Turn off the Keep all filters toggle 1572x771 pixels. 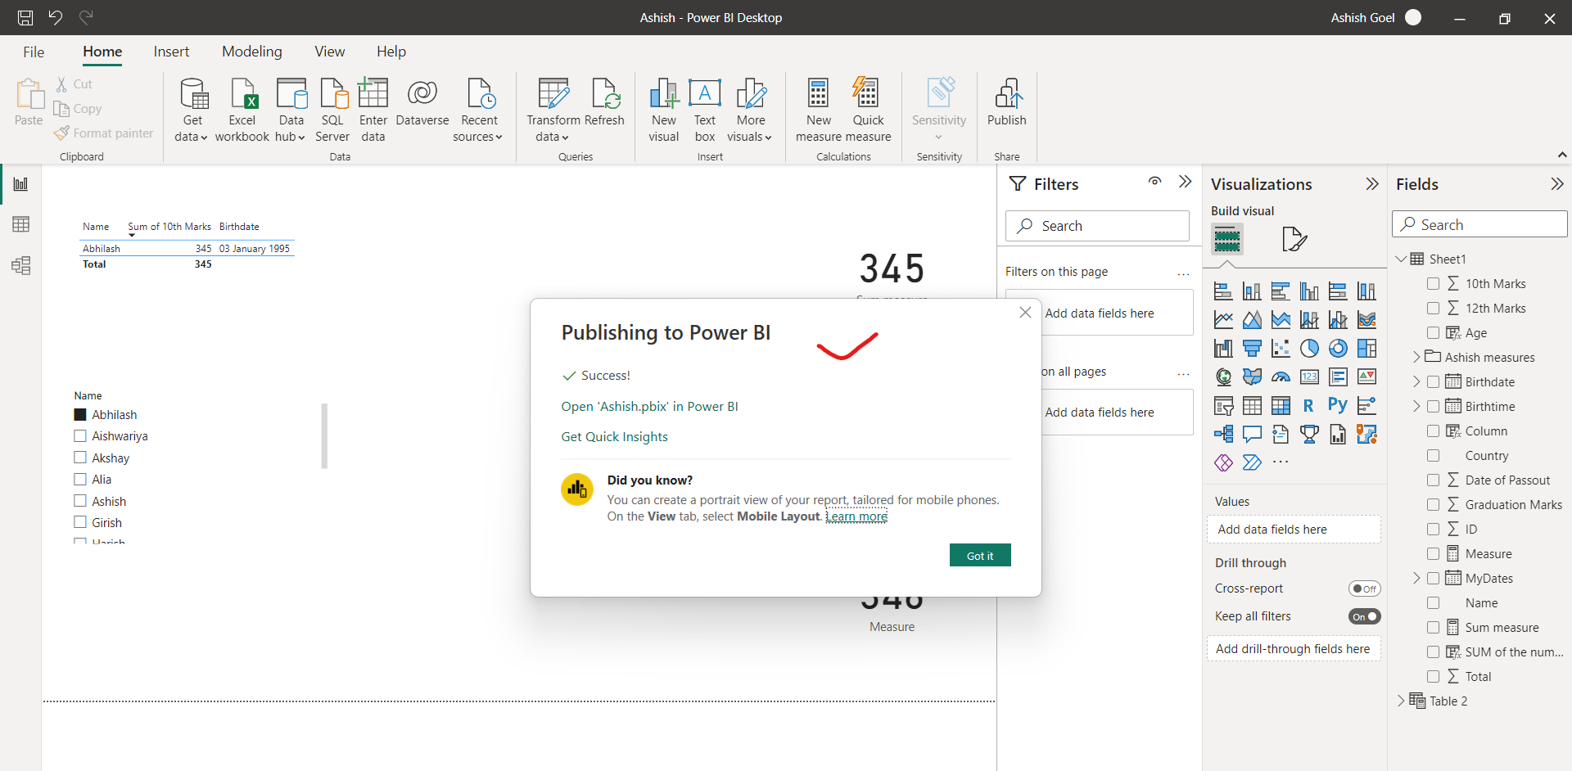click(x=1364, y=616)
